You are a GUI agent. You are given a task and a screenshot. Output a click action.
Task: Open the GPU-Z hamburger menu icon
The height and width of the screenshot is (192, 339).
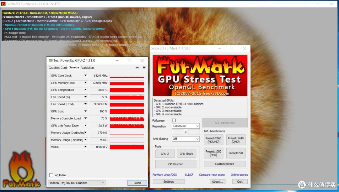[x=144, y=68]
